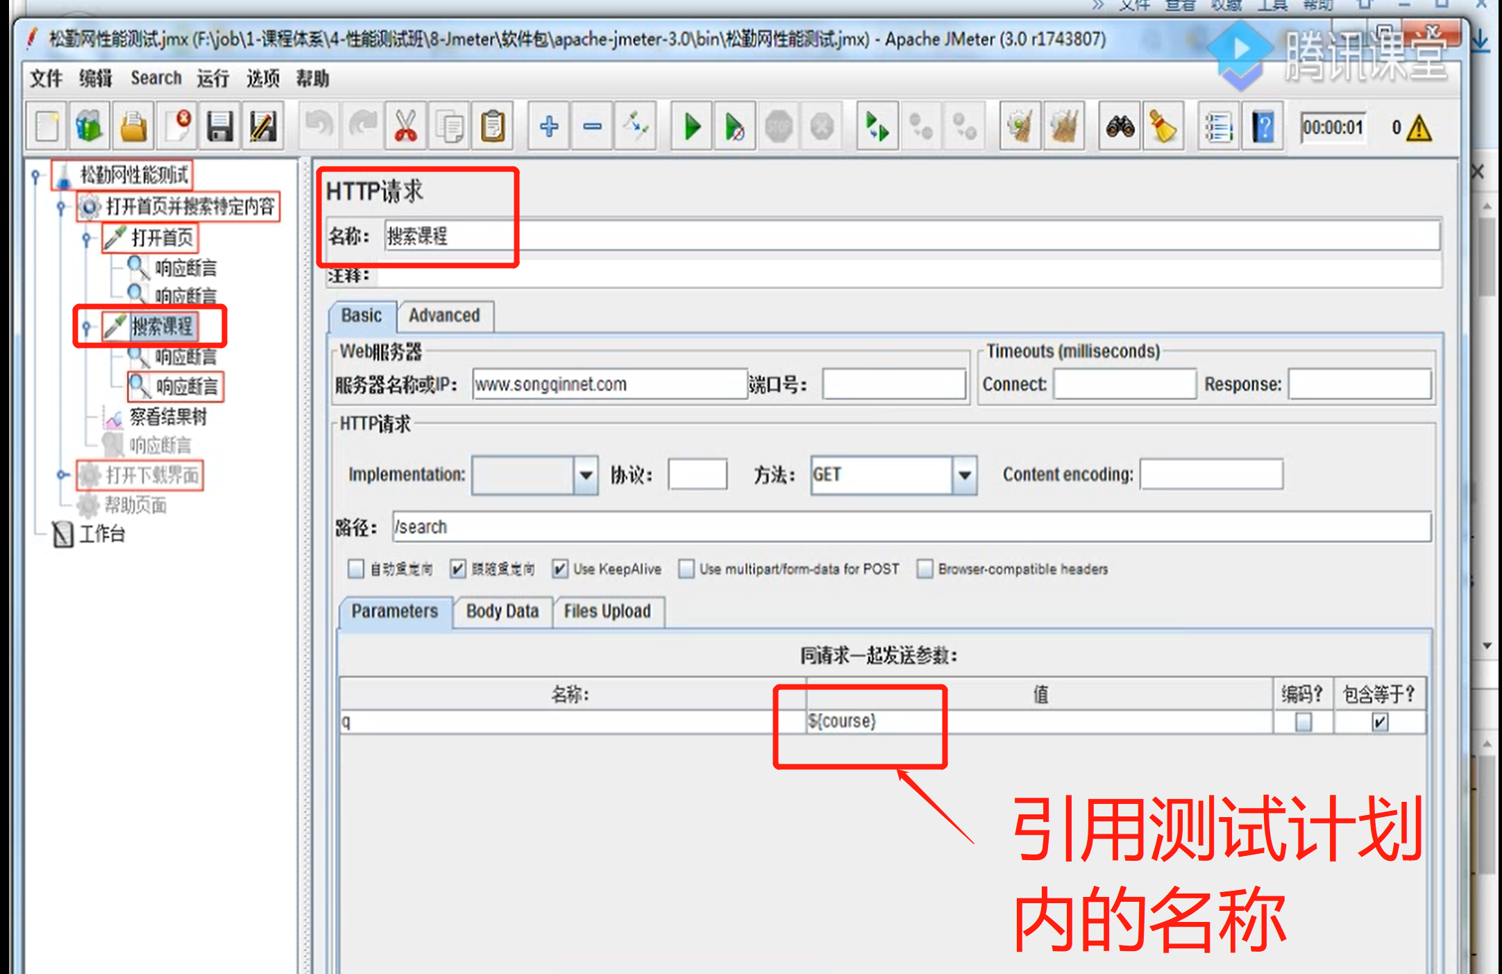Image resolution: width=1502 pixels, height=974 pixels.
Task: Click the Cut scissors icon
Action: (x=405, y=127)
